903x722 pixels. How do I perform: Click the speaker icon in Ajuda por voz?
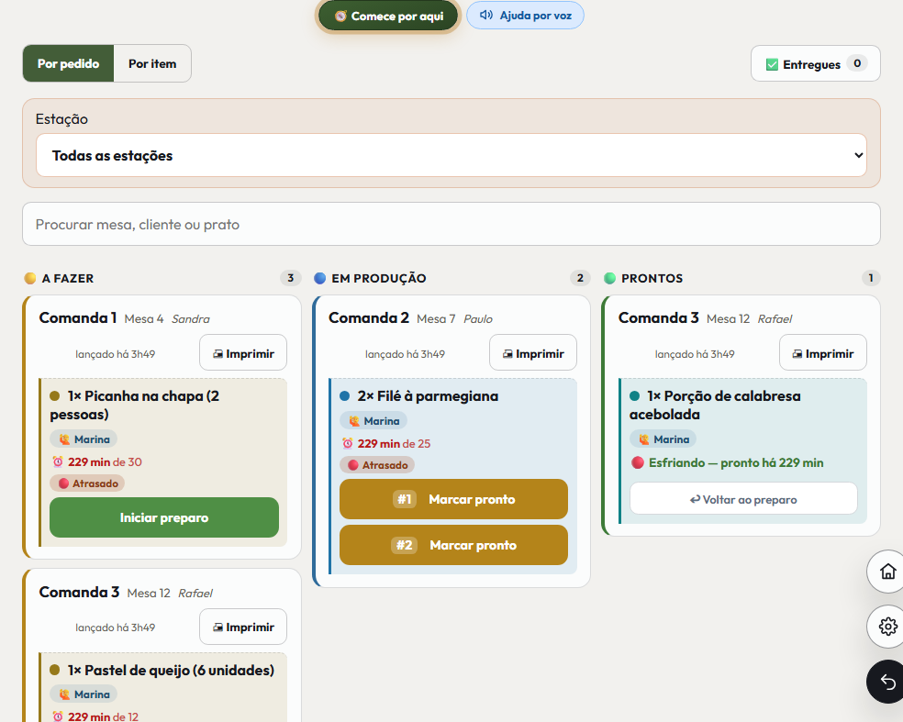[x=486, y=16]
